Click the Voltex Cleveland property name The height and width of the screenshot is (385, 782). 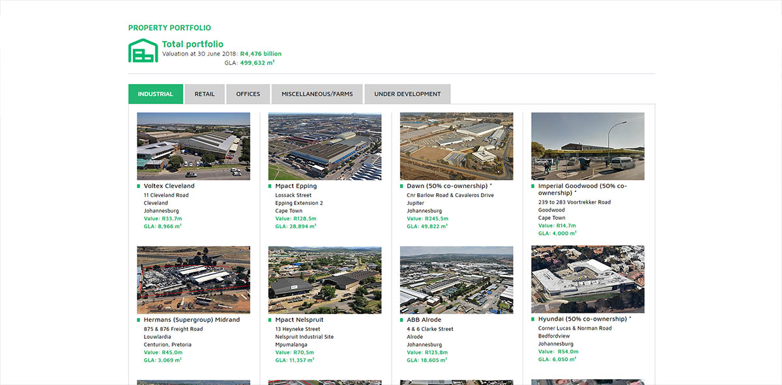pos(171,185)
